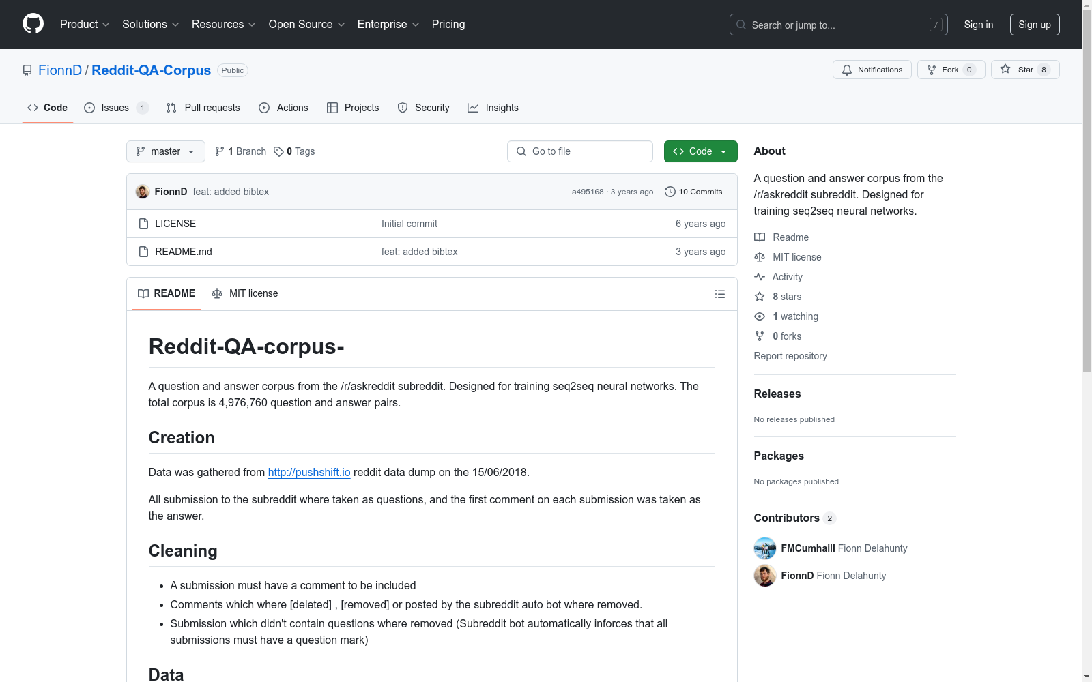Screen dimensions: 1092x682
Task: Click the commit history clock icon
Action: coord(670,192)
